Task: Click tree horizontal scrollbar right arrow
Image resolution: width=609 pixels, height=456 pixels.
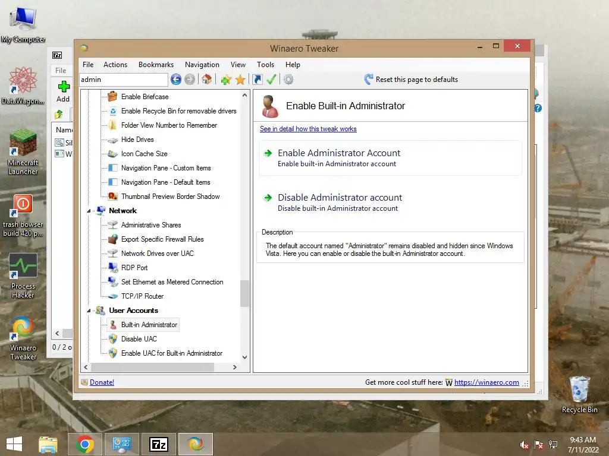Action: click(234, 367)
